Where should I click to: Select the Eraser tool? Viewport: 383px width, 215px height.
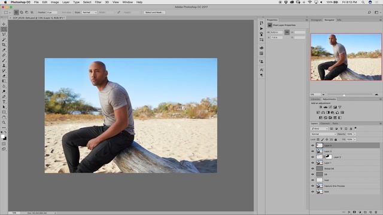pyautogui.click(x=4, y=76)
